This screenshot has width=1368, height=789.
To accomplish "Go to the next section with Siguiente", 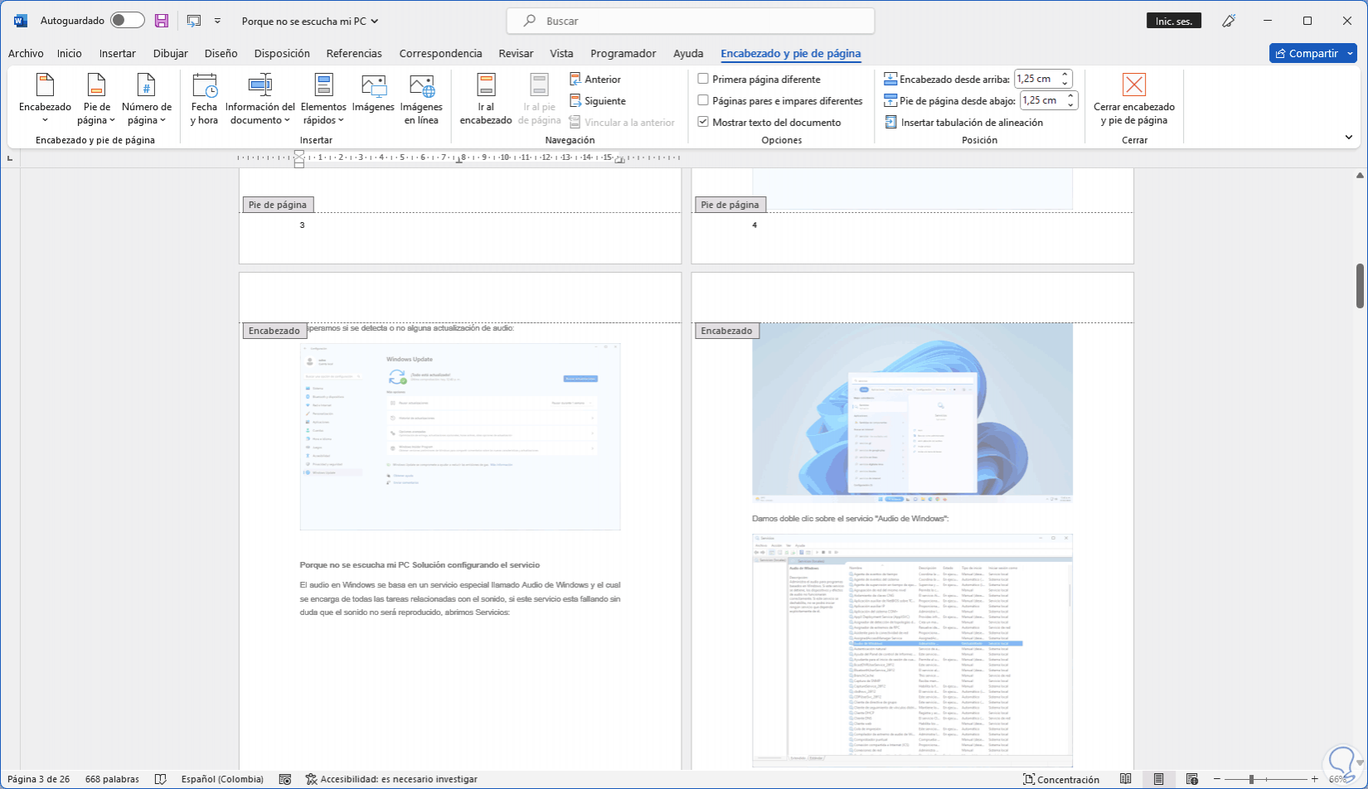I will tap(598, 101).
